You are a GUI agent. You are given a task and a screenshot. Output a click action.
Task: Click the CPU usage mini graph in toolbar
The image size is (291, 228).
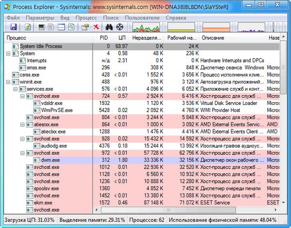[x=148, y=27]
